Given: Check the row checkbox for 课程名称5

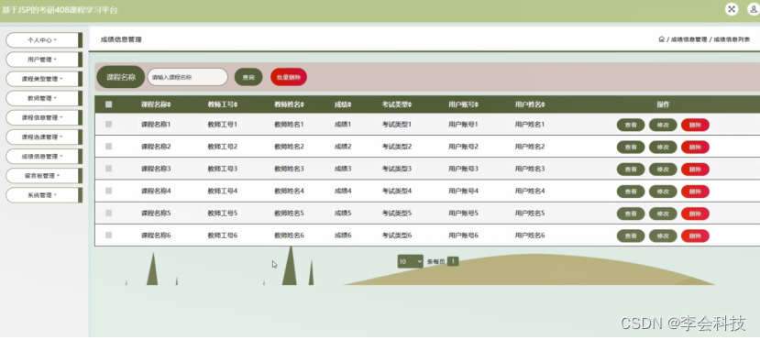Looking at the screenshot, I should (x=108, y=214).
